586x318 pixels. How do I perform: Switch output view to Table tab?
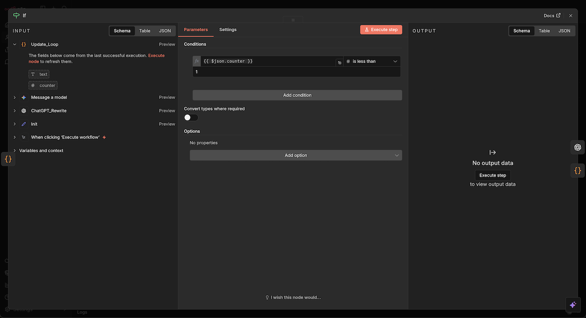tap(544, 31)
